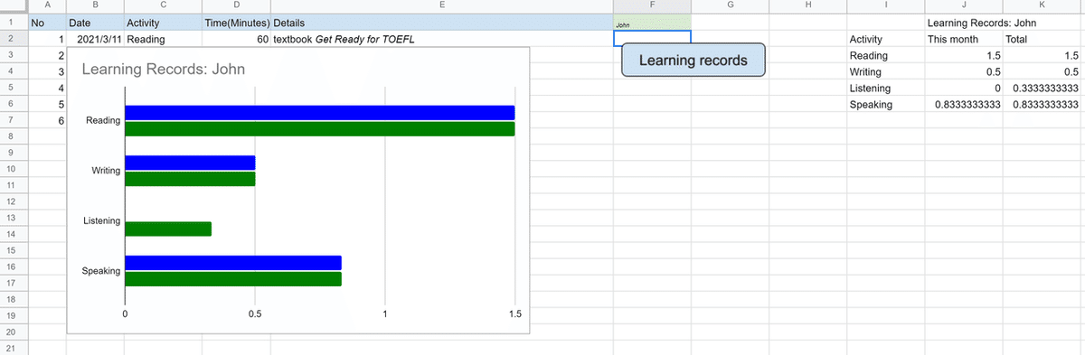
Task: Select row 21 header
Action: (x=14, y=348)
